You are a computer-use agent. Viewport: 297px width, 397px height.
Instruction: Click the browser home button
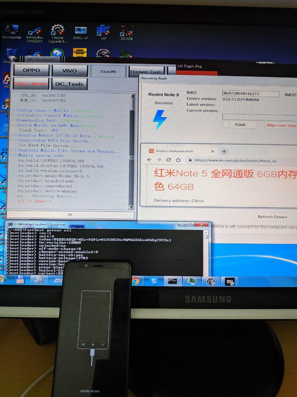click(x=178, y=160)
